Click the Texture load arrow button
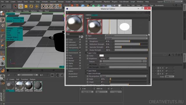The height and width of the screenshot is (105, 186). [101, 61]
